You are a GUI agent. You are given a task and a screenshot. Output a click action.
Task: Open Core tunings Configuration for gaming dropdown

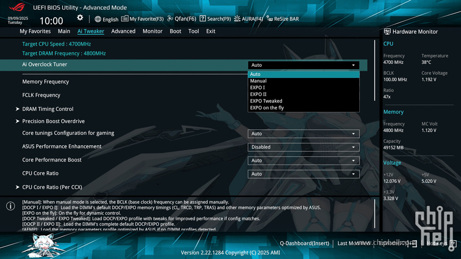point(303,133)
